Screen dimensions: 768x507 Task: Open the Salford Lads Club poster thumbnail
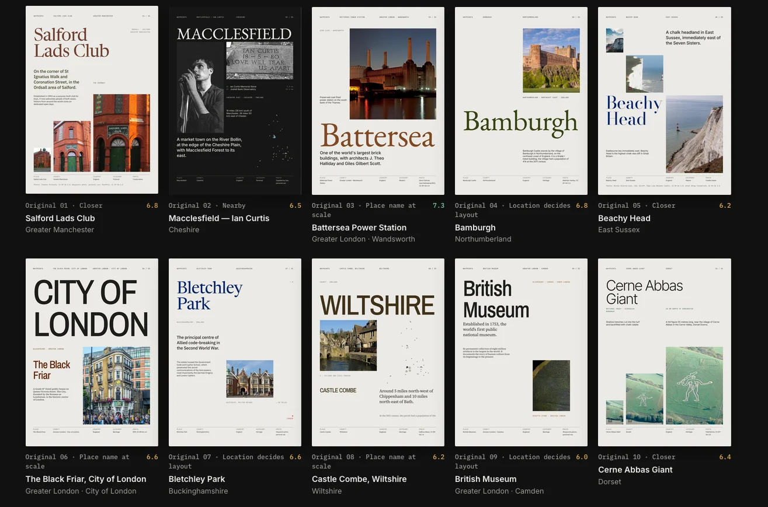tap(92, 100)
